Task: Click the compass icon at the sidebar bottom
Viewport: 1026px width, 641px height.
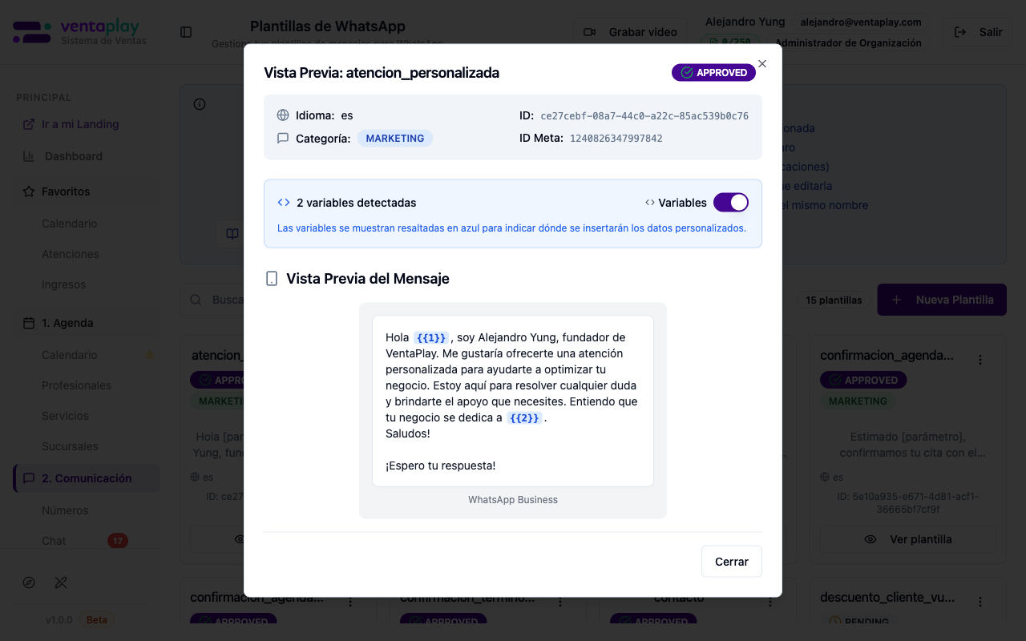Action: (30, 583)
